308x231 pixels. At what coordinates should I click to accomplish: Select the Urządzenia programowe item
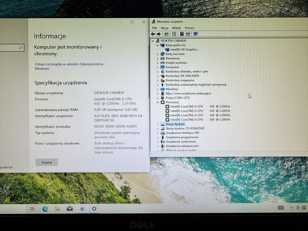(182, 137)
